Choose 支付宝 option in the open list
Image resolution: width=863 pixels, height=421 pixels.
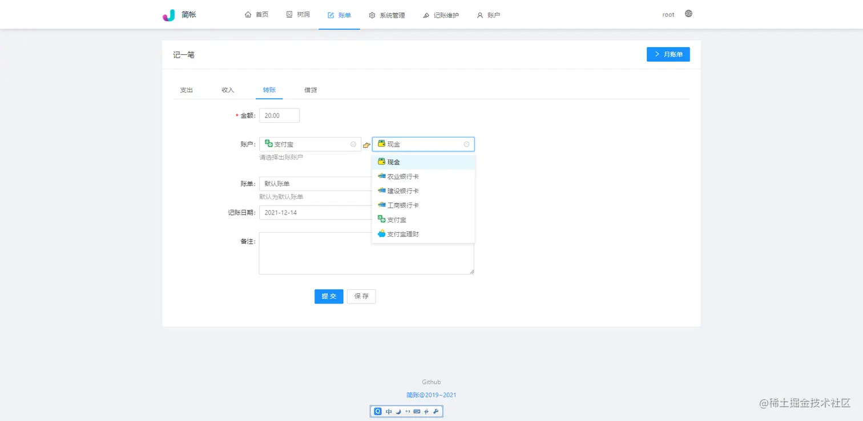click(423, 220)
